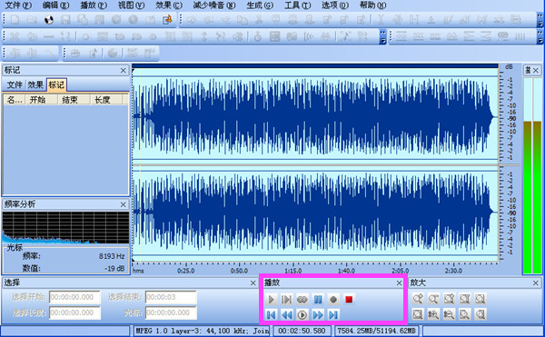Open the 减少噪音(N) menu
The image size is (545, 337).
pos(214,5)
